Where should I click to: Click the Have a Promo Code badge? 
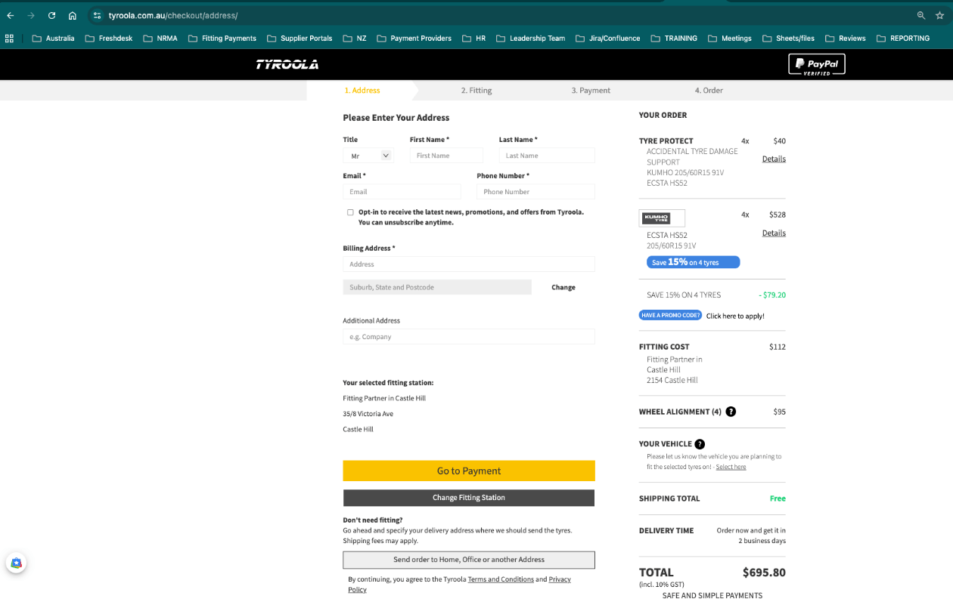click(x=671, y=315)
